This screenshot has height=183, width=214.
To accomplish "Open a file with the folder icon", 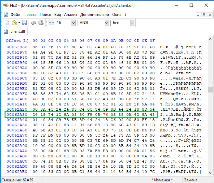I will [14, 23].
